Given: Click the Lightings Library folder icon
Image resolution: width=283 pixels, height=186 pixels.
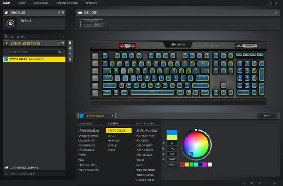Looking at the screenshot, I should tap(7, 167).
